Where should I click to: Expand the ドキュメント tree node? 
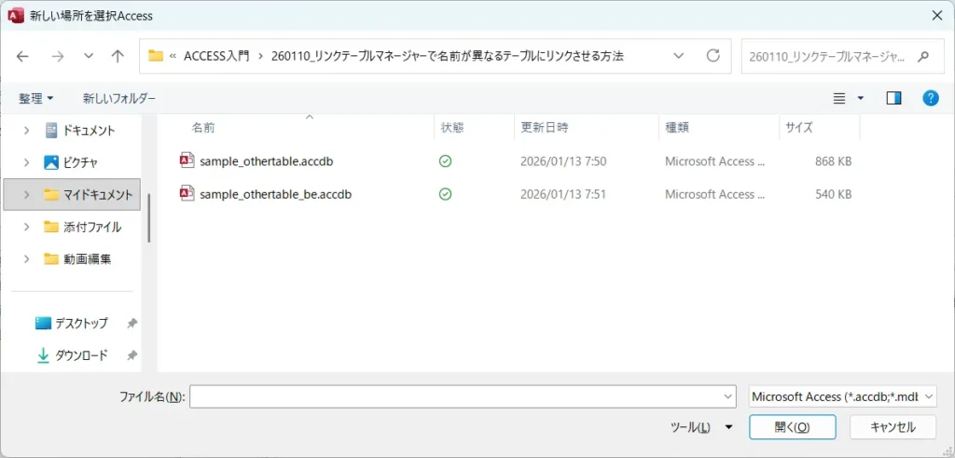point(26,131)
